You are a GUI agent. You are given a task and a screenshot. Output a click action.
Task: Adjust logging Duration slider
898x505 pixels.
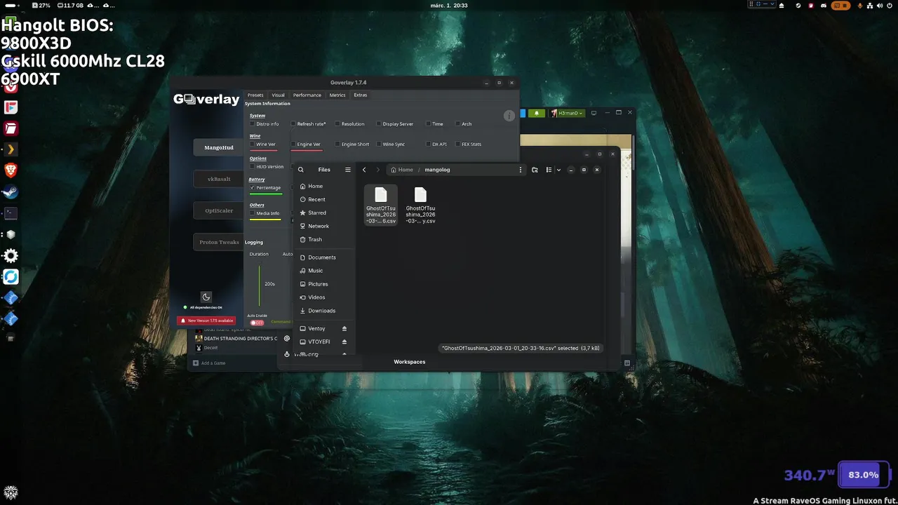260,285
